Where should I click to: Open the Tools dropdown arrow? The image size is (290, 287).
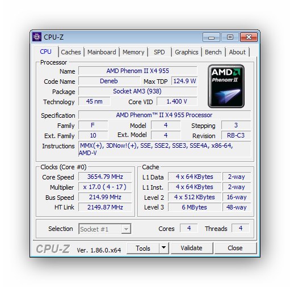point(164,248)
